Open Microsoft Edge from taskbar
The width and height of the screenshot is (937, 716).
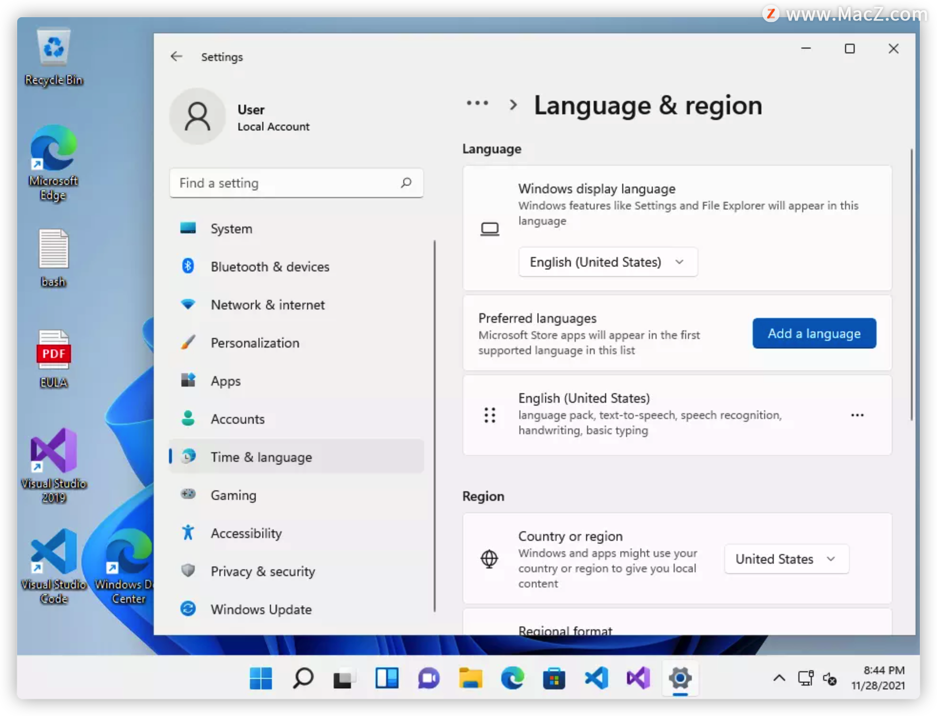[512, 678]
